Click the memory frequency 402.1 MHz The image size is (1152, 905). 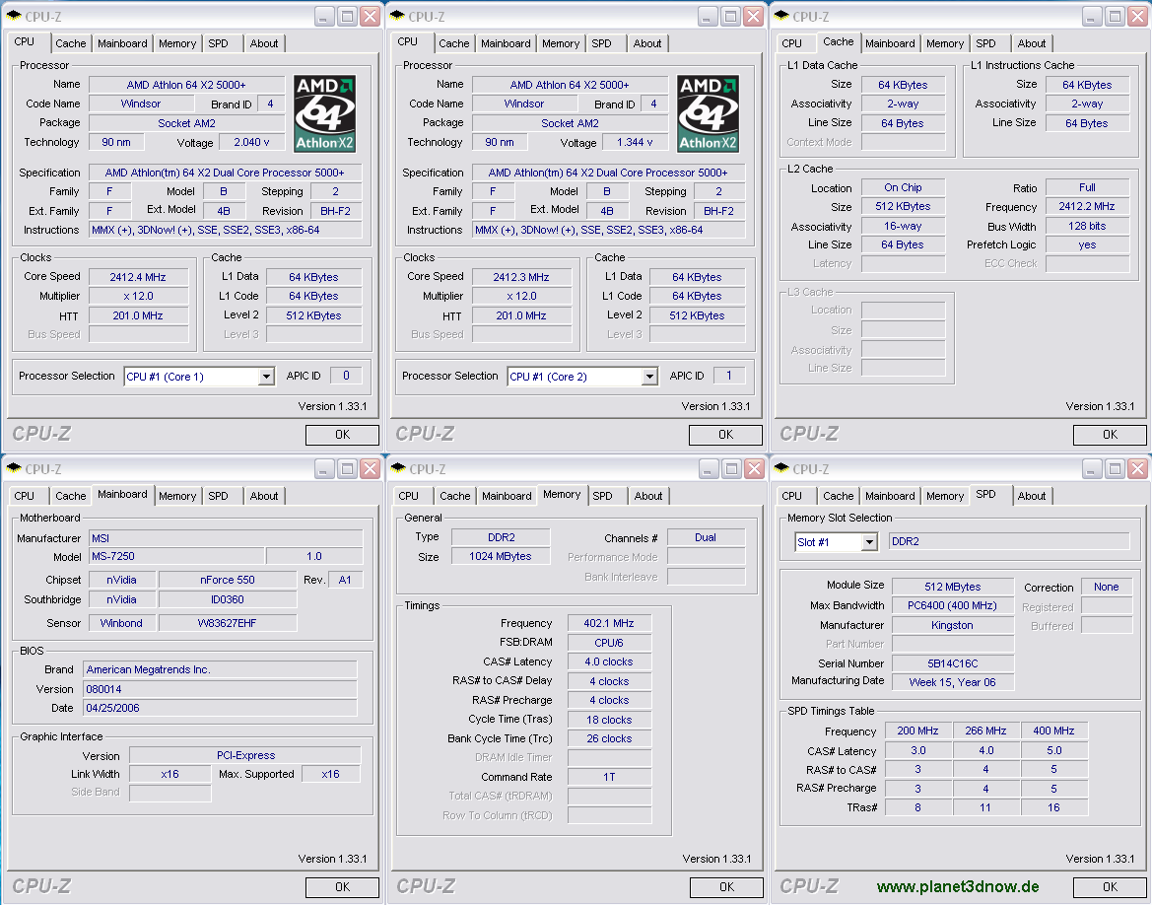609,623
